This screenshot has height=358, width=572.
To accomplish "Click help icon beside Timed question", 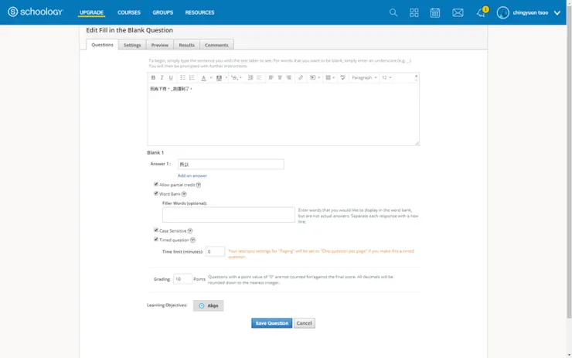I will tap(192, 240).
